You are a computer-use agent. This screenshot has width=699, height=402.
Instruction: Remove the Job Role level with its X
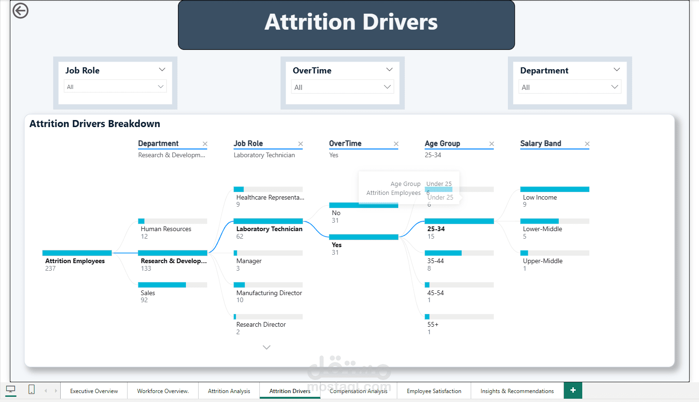pyautogui.click(x=300, y=144)
